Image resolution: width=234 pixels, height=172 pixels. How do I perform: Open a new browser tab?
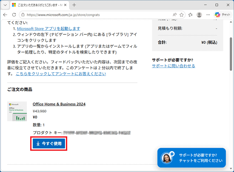[x=74, y=5]
